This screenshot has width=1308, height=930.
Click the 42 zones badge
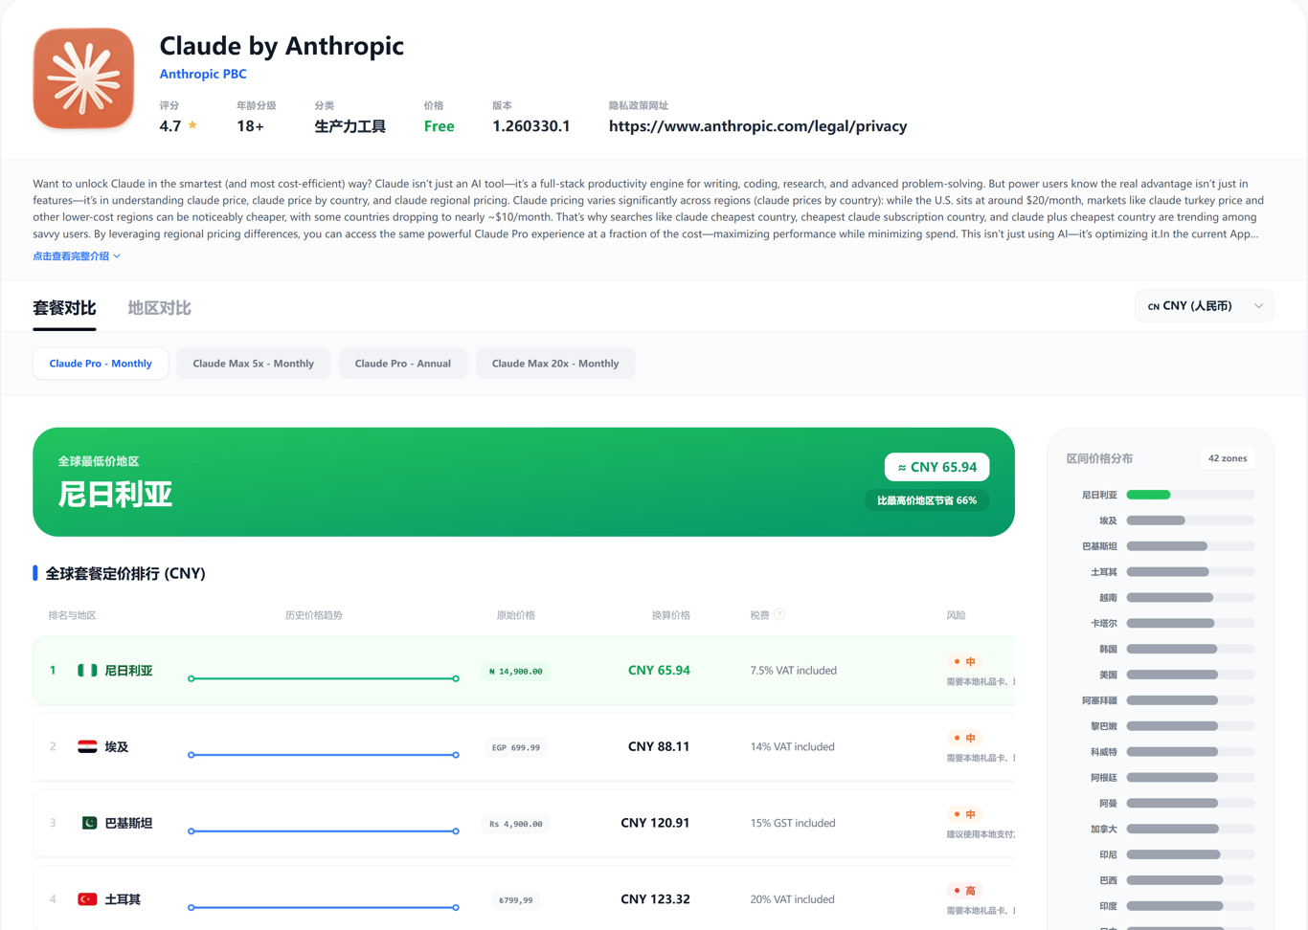(1228, 458)
